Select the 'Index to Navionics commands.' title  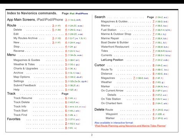tap(32, 13)
